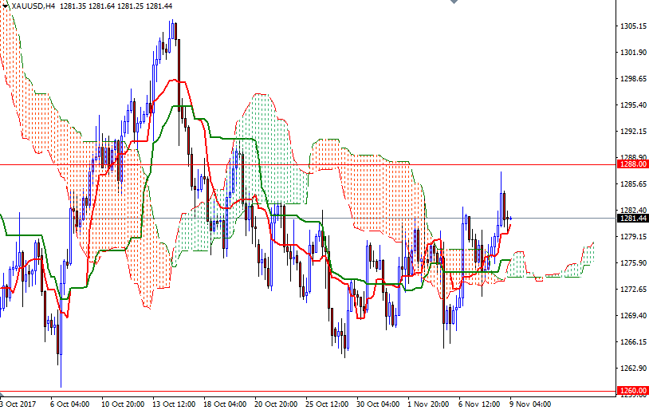Image resolution: width=649 pixels, height=410 pixels.
Task: Click the 18 Oct 04:00 time label
Action: click(x=225, y=404)
